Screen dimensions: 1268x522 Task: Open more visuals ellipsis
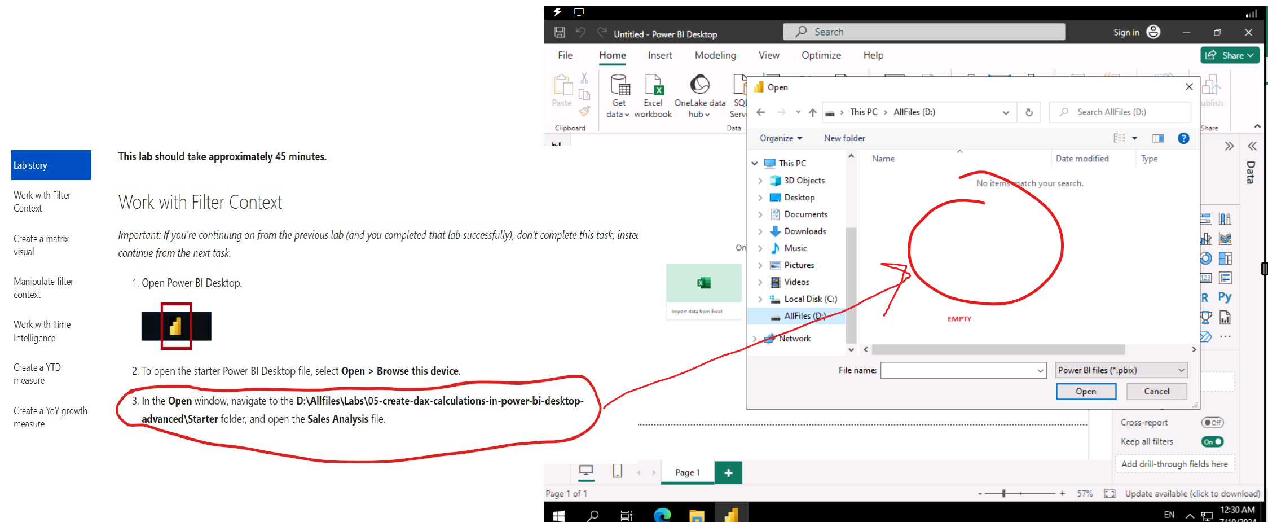[1225, 337]
